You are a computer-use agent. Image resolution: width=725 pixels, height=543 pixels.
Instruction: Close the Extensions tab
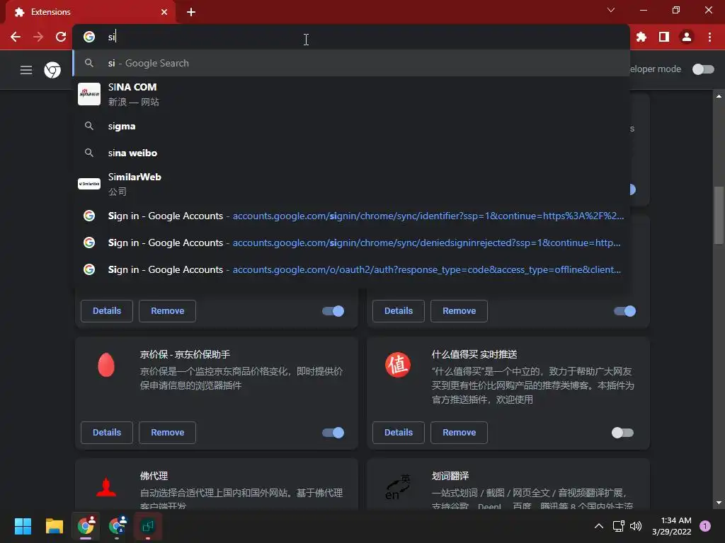point(164,12)
